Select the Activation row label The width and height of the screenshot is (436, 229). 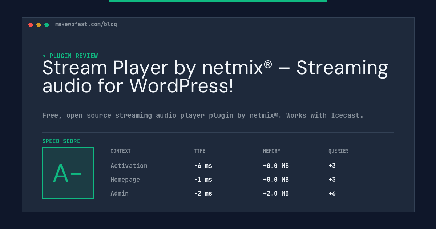pyautogui.click(x=129, y=166)
